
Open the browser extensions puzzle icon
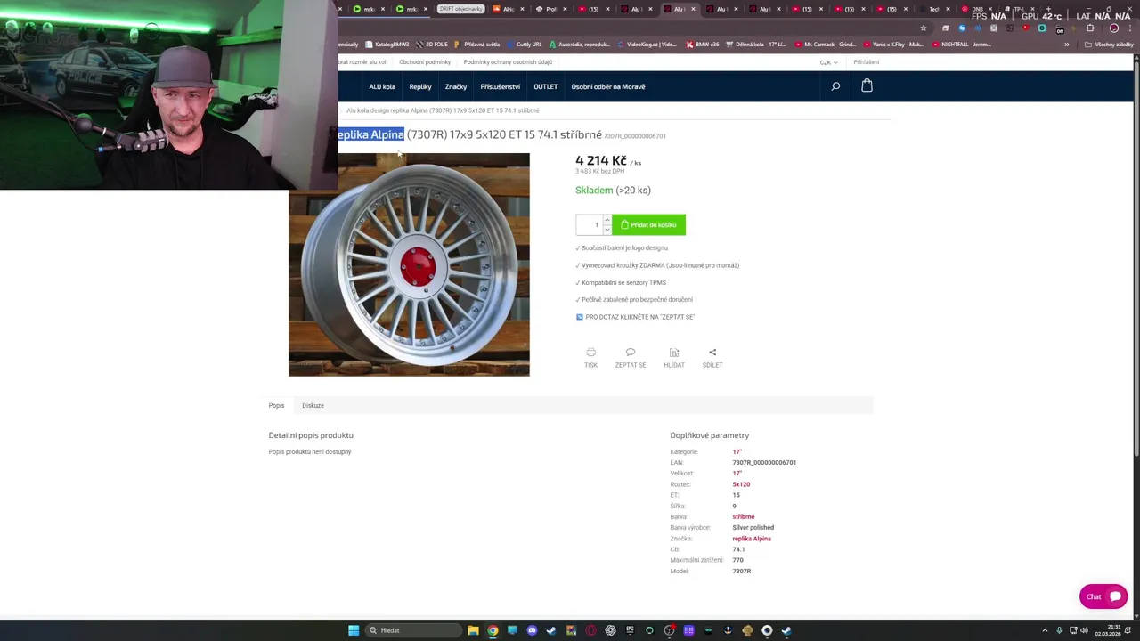[1090, 28]
